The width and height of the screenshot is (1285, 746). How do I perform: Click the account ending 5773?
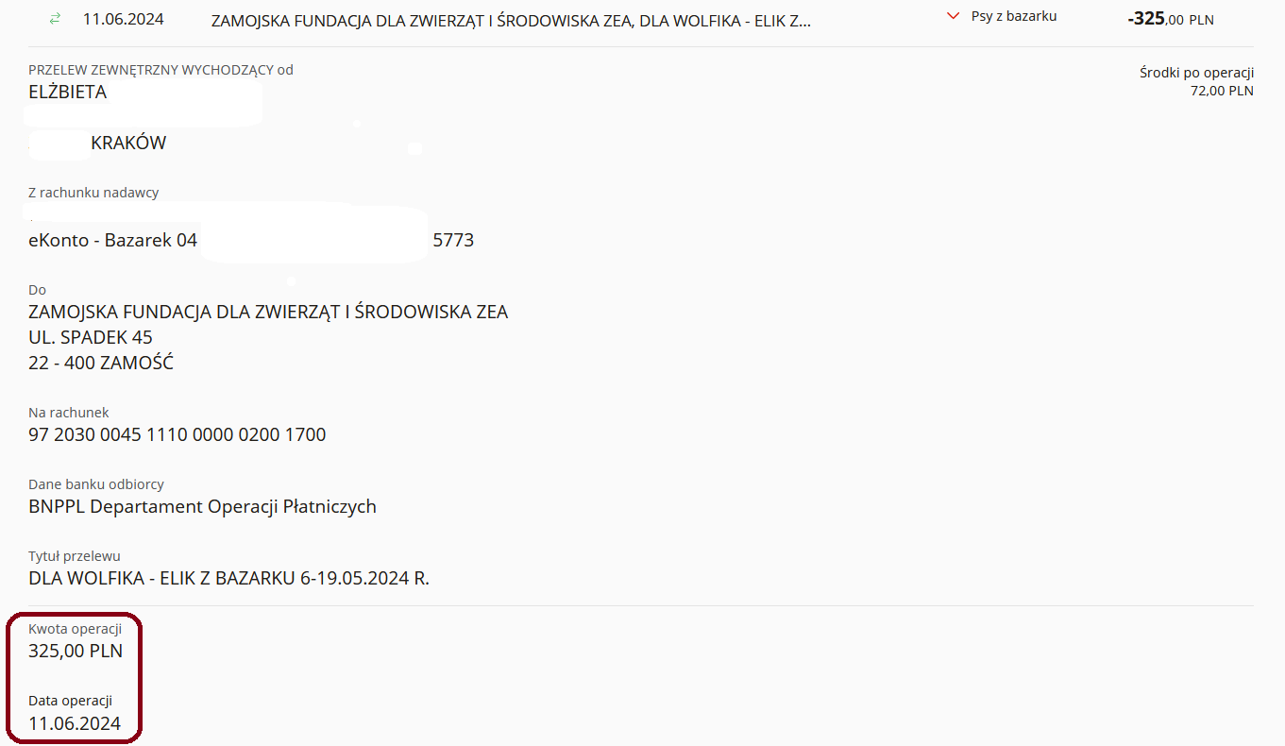pos(453,240)
